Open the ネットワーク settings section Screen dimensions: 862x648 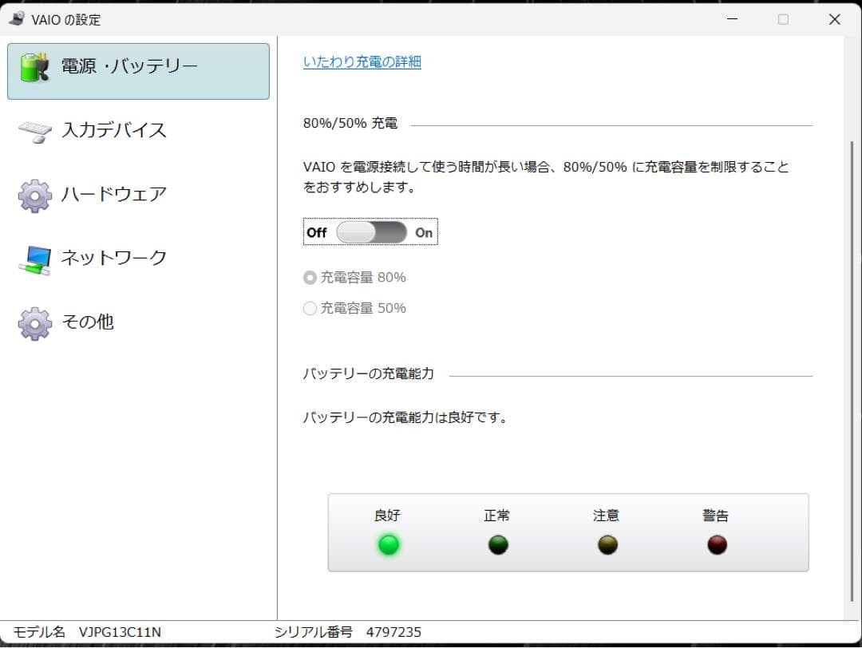pyautogui.click(x=112, y=259)
